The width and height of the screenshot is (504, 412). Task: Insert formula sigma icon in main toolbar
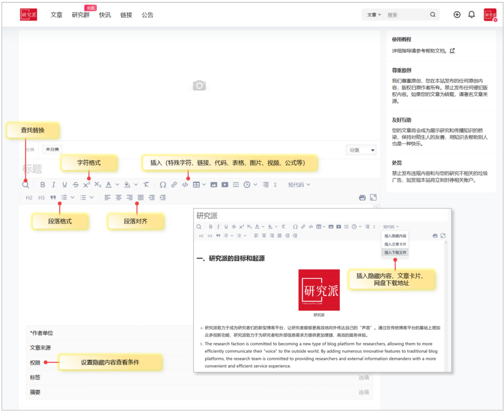pos(275,185)
